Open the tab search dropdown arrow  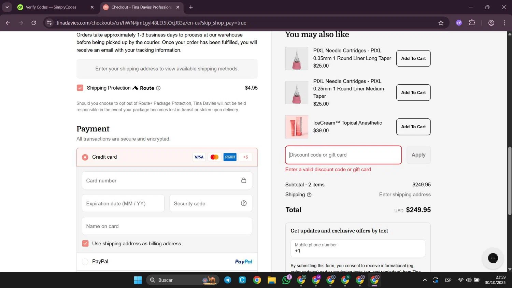click(7, 7)
